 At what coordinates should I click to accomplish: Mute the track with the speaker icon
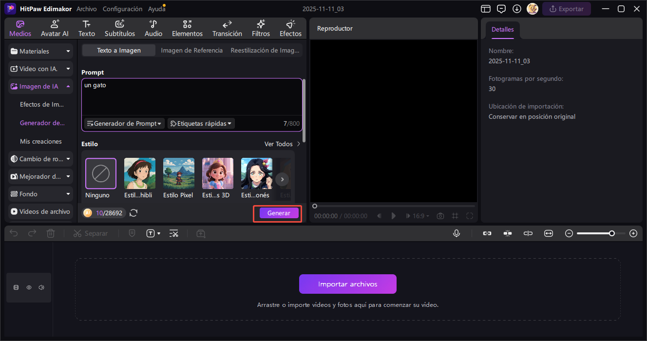[41, 287]
